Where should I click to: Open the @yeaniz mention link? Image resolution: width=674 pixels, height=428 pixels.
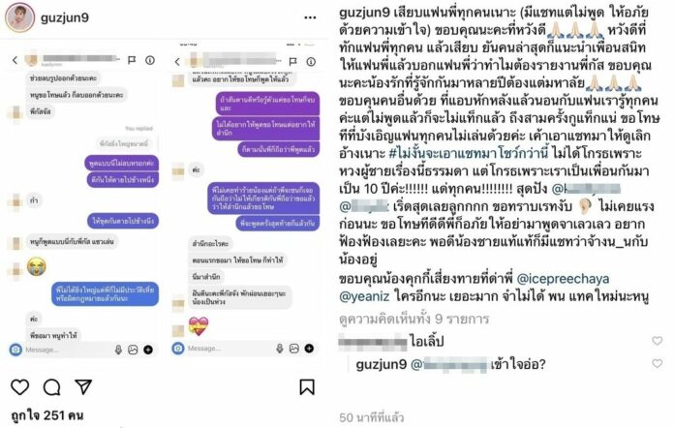click(x=364, y=296)
